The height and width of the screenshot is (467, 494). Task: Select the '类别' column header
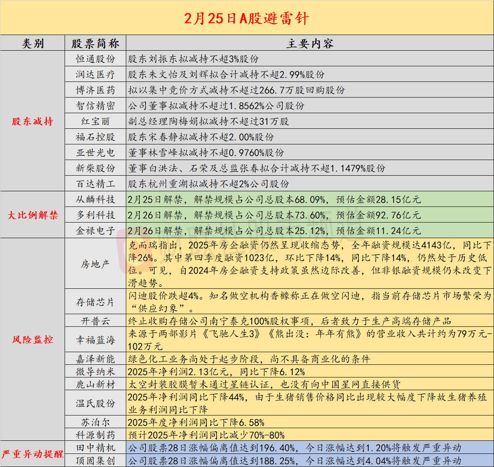coord(33,43)
